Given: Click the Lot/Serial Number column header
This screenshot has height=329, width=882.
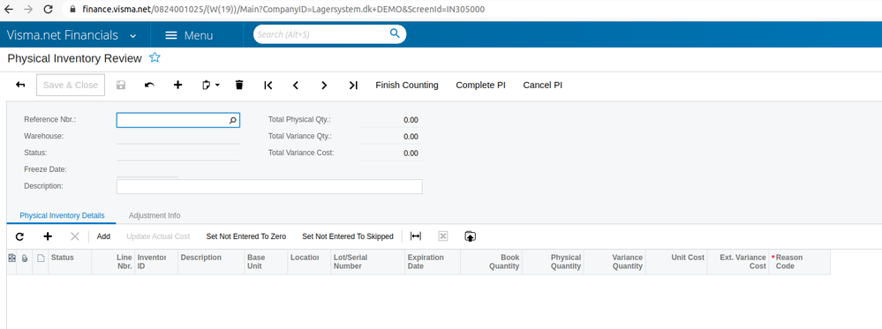Looking at the screenshot, I should (367, 262).
